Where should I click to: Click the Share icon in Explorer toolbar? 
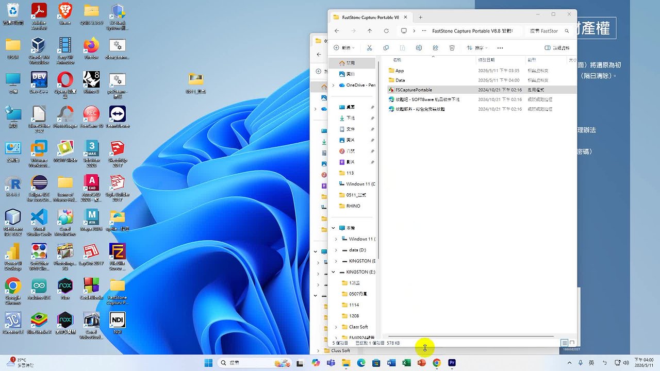pyautogui.click(x=435, y=48)
